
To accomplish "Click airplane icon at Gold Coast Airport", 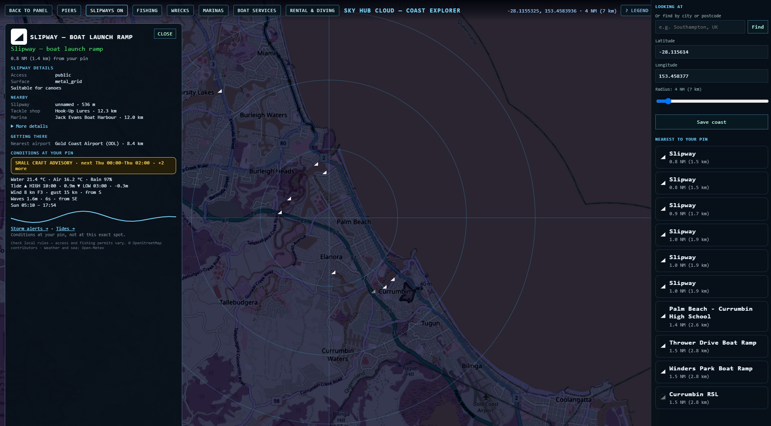I will [486, 397].
